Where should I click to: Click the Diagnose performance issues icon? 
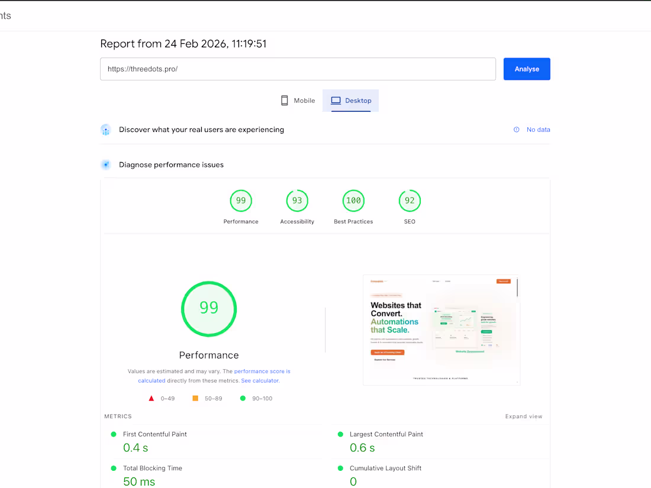106,165
